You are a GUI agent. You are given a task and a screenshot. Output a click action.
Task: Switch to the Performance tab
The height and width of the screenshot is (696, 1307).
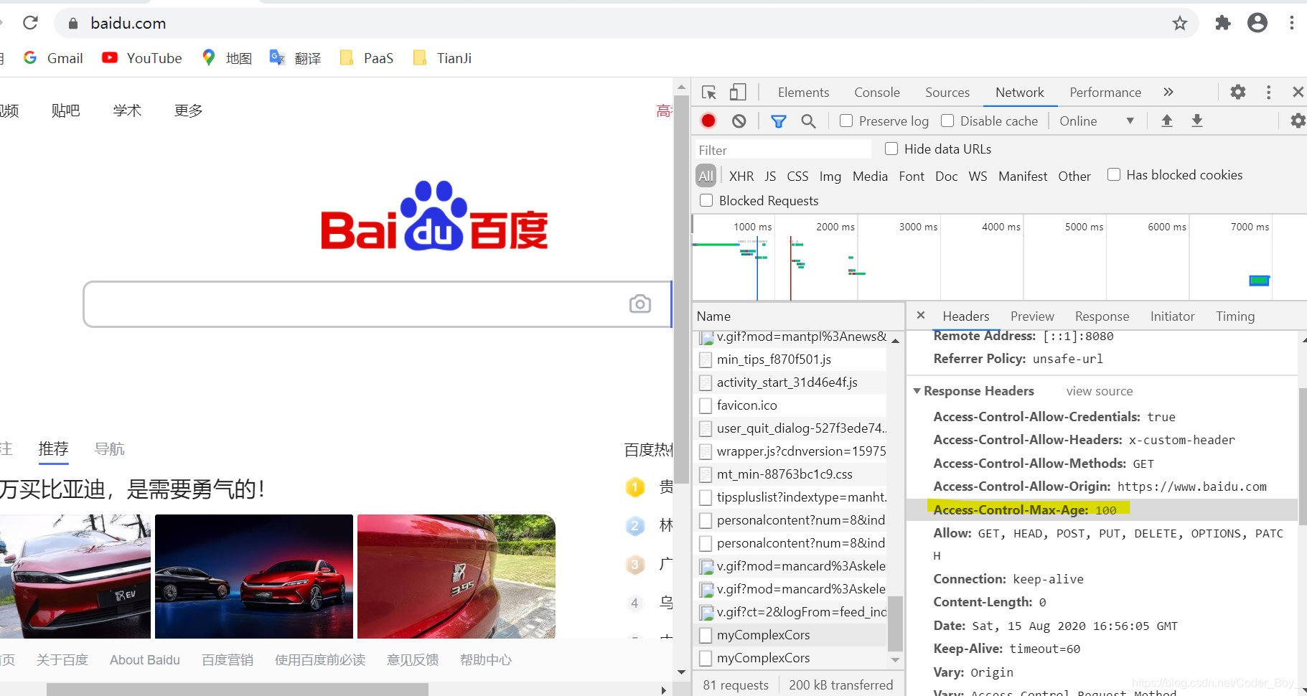tap(1105, 92)
